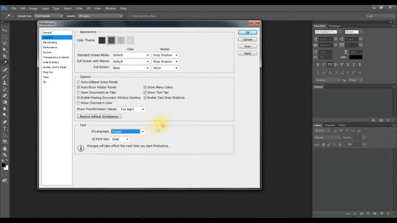
Task: Select the Rectangular Marquee tool
Action: point(5,37)
